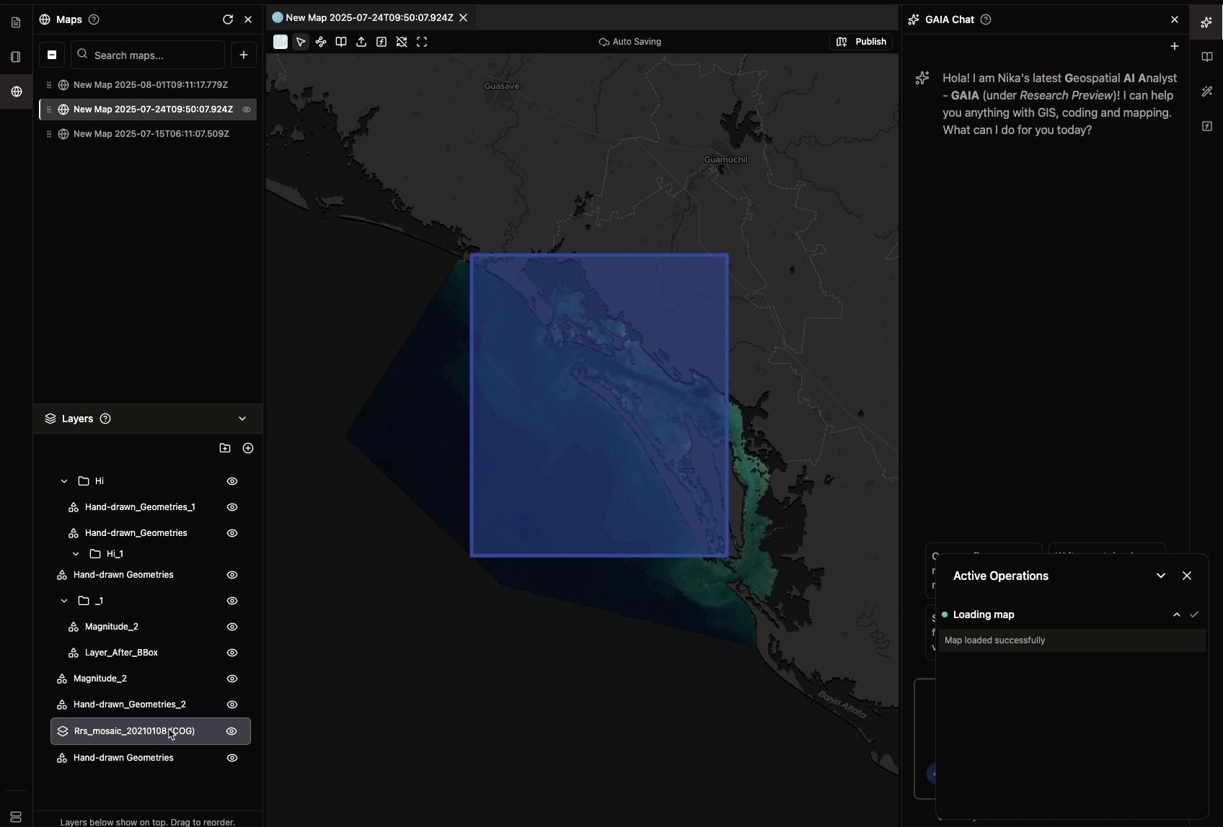Collapse the Loading map operation
Screen dimensions: 1223x827
[1177, 614]
